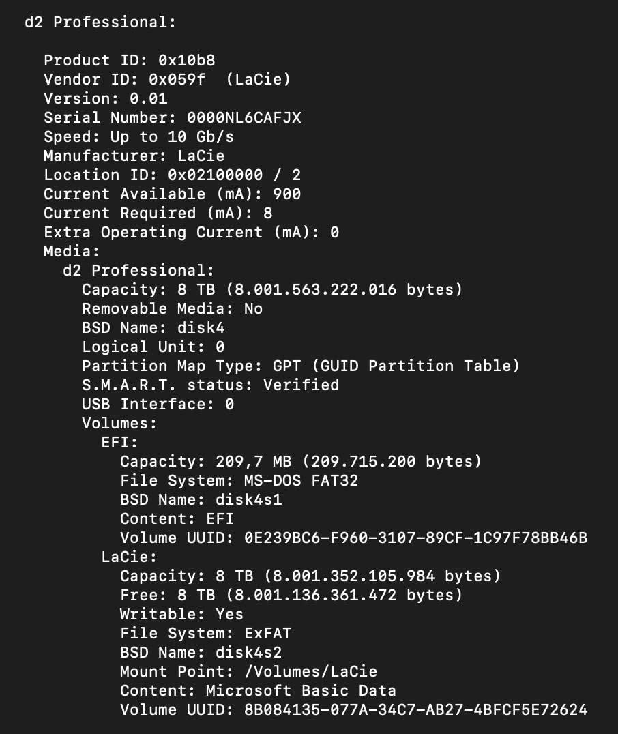Viewport: 618px width, 734px height.
Task: Click the Extra Operating Current line
Action: 192,233
